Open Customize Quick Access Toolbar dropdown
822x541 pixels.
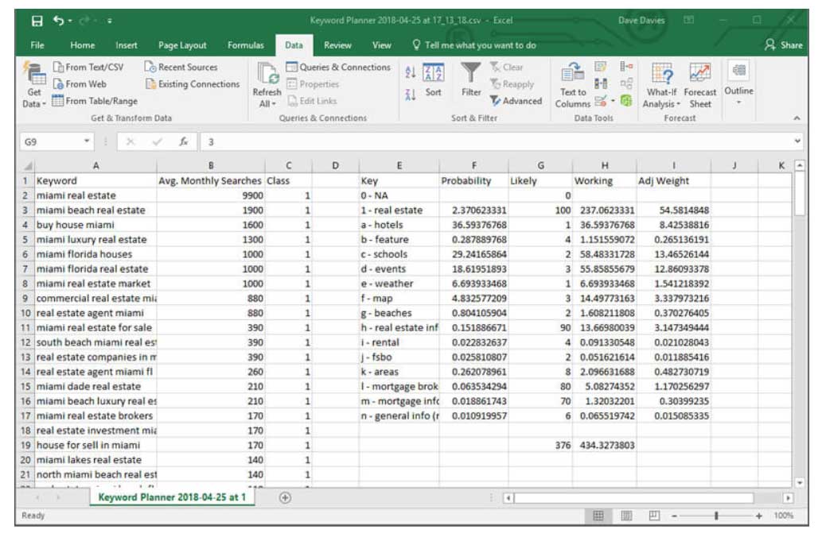click(110, 21)
